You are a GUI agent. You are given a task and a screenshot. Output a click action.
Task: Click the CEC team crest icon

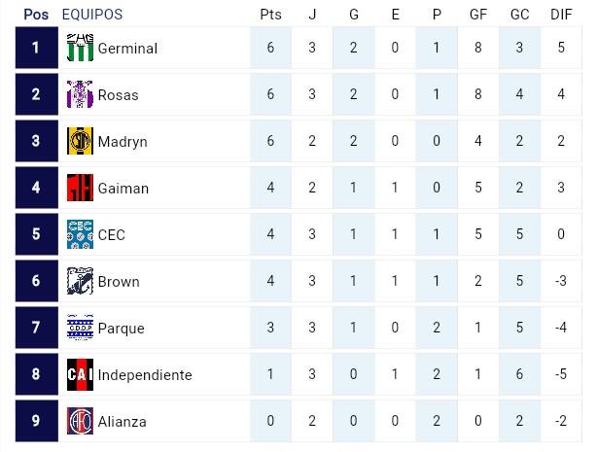pos(80,235)
